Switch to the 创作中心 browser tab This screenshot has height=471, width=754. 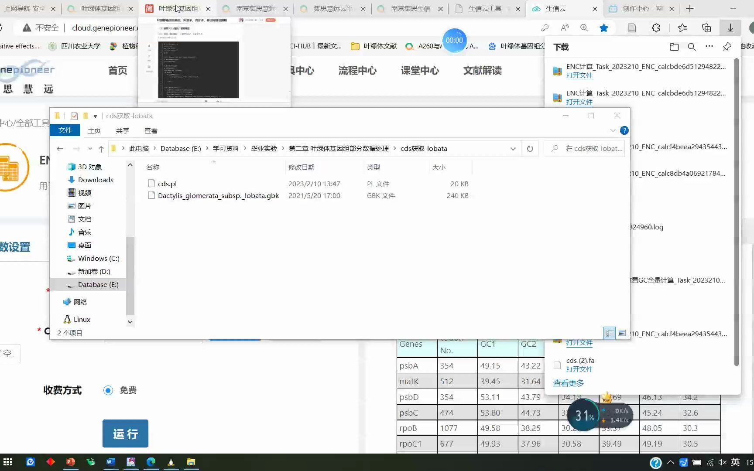(642, 9)
